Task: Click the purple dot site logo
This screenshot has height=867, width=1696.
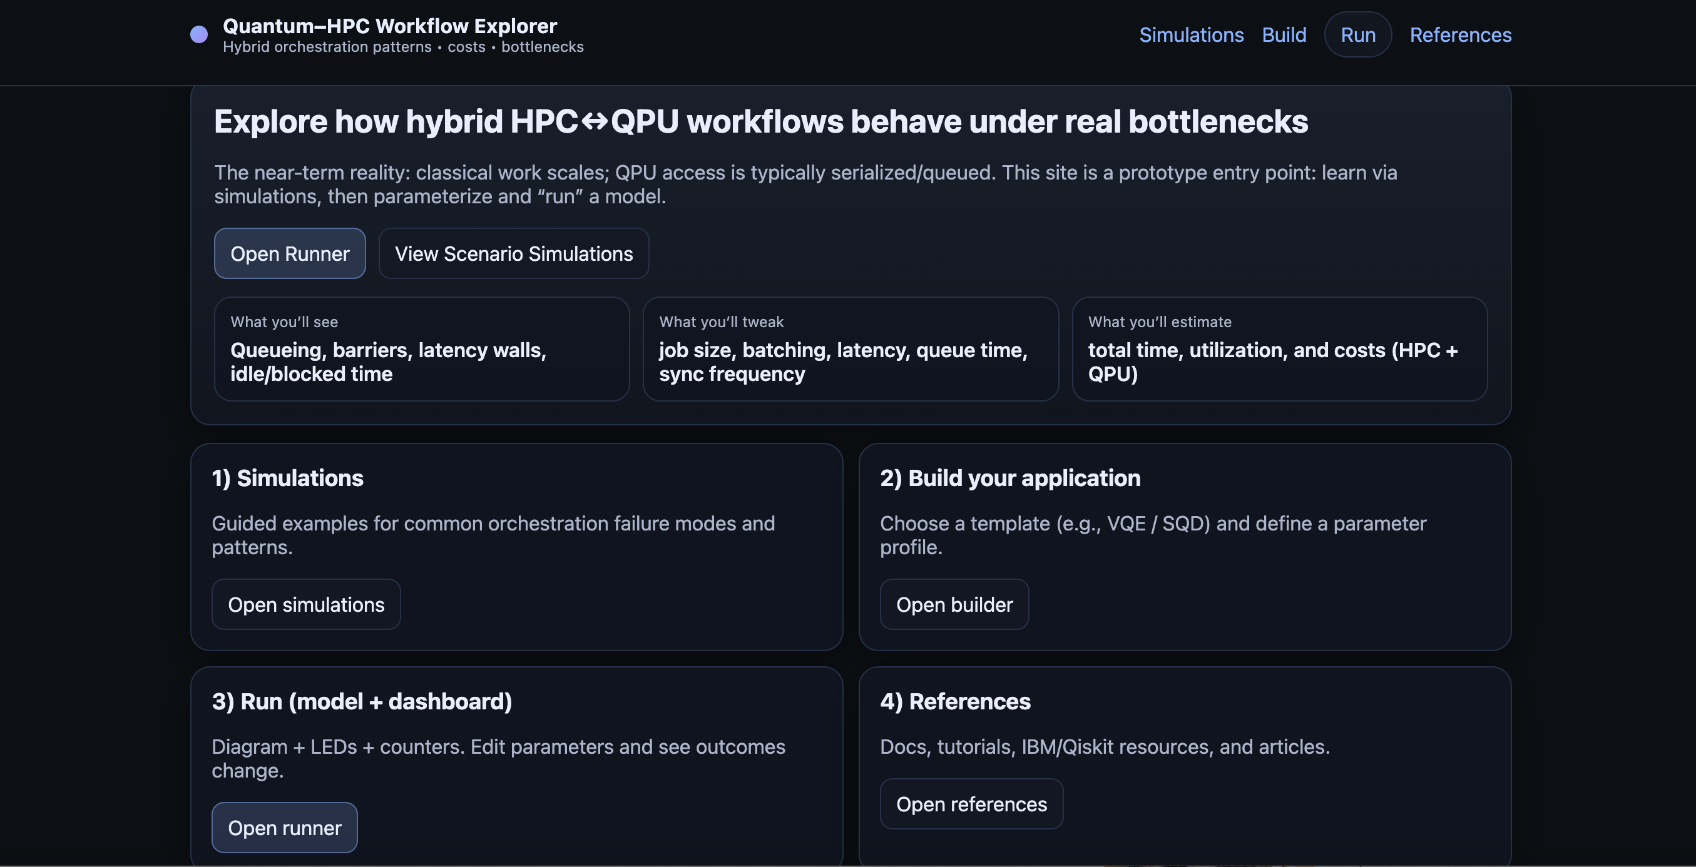Action: coord(199,34)
